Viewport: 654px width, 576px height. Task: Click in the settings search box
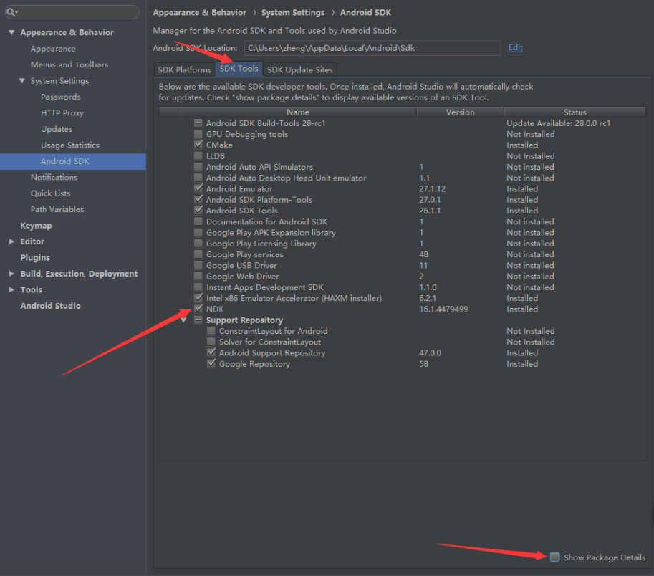[x=72, y=12]
